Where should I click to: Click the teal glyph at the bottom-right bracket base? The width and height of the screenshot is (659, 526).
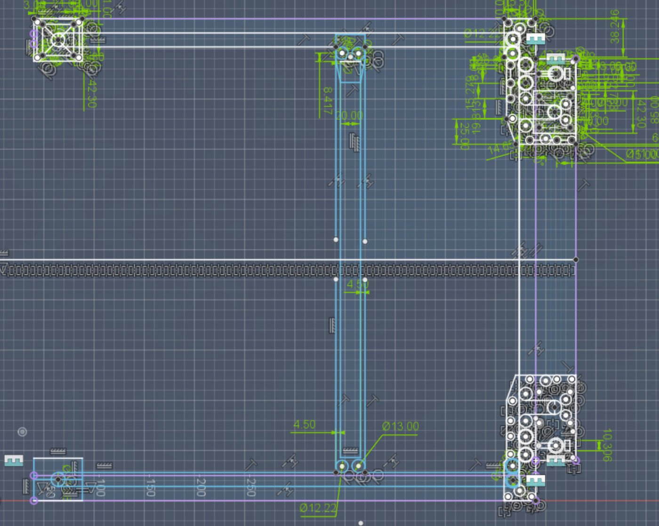pyautogui.click(x=535, y=480)
